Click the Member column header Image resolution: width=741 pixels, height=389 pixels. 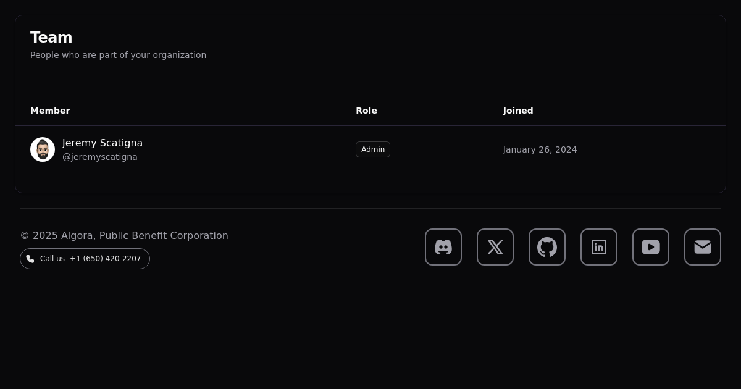coord(50,111)
